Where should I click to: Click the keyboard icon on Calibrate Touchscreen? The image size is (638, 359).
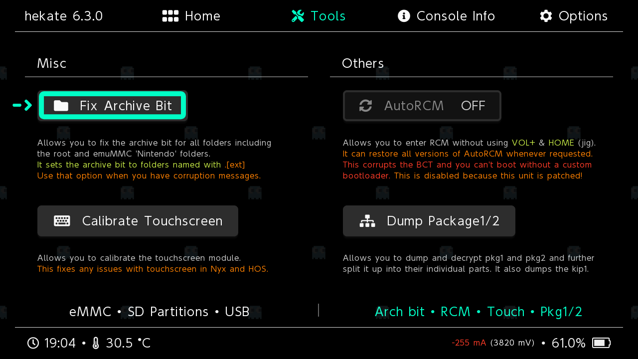point(62,221)
